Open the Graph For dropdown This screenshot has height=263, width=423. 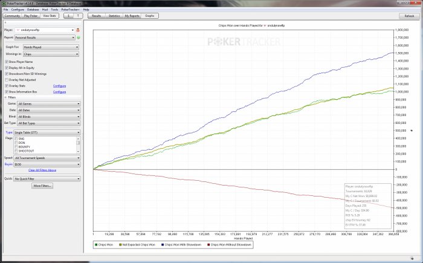click(x=51, y=47)
